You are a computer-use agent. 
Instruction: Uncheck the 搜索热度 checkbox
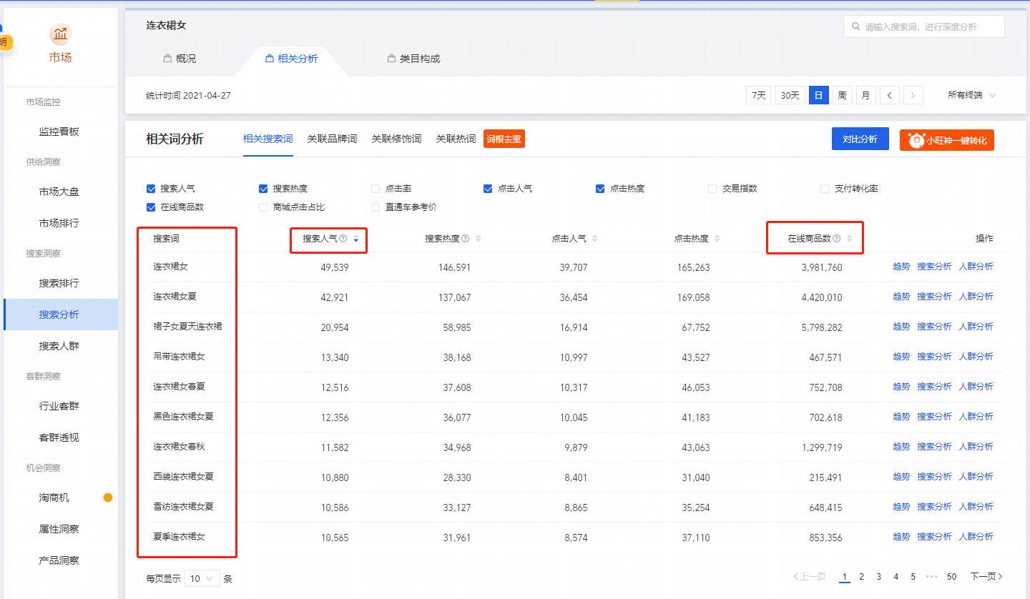pos(263,189)
